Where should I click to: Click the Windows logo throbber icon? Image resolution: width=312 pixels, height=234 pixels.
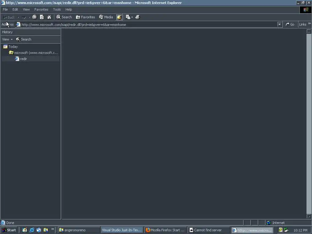tap(306, 10)
